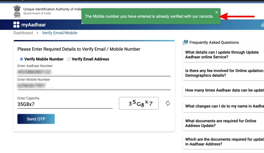Click the icon at navbar right edge
The width and height of the screenshot is (264, 153).
(262, 25)
